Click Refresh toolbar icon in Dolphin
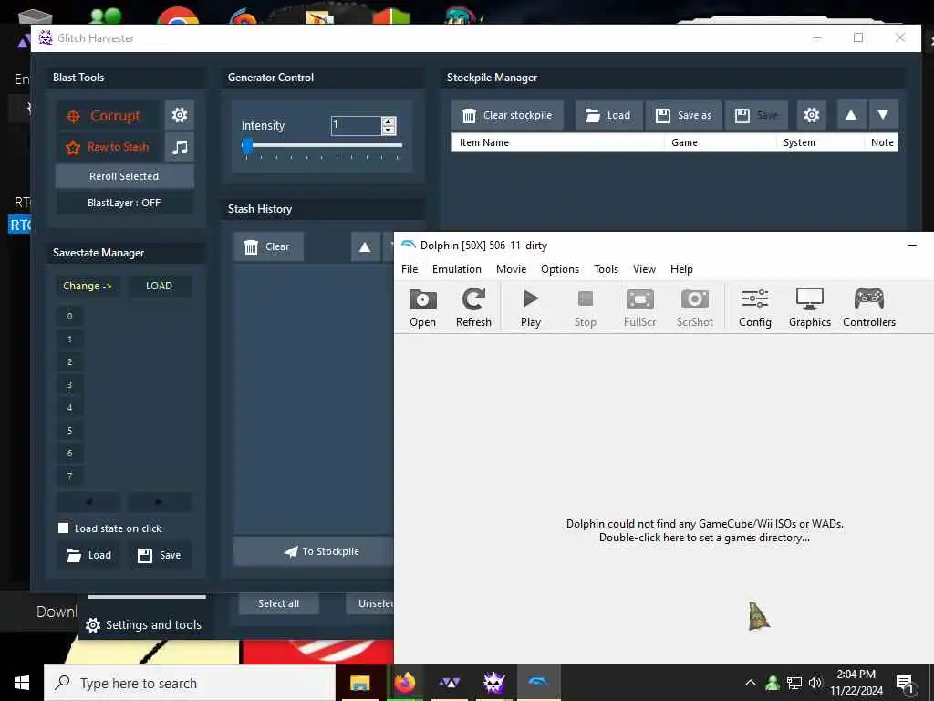Image resolution: width=934 pixels, height=701 pixels. [x=473, y=308]
